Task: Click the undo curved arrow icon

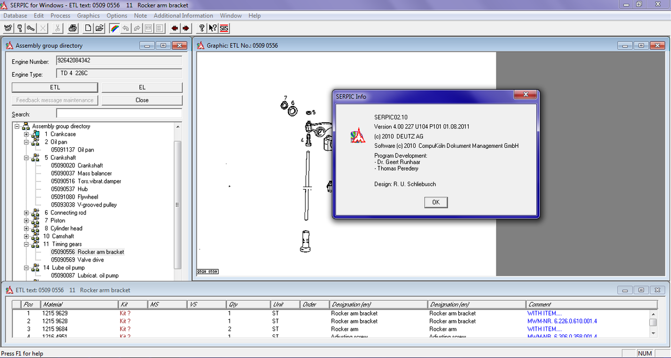Action: 126,28
